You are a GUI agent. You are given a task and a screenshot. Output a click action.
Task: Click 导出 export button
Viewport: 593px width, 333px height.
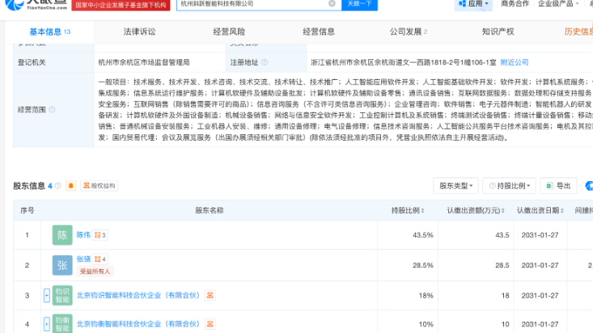click(558, 186)
